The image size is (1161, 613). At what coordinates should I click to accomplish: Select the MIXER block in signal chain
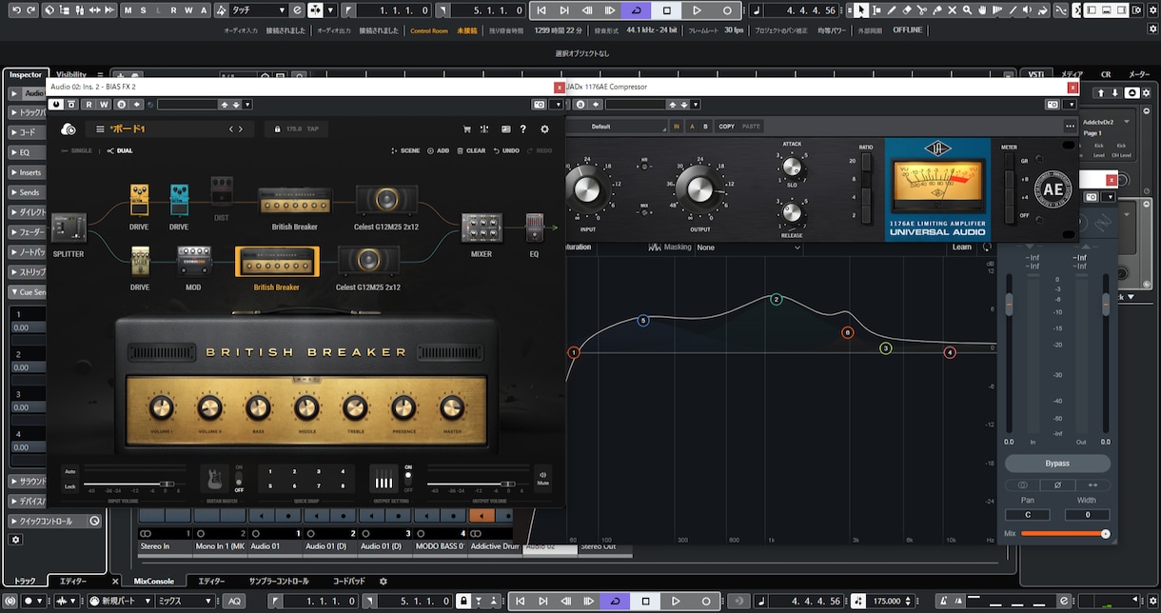pyautogui.click(x=482, y=229)
